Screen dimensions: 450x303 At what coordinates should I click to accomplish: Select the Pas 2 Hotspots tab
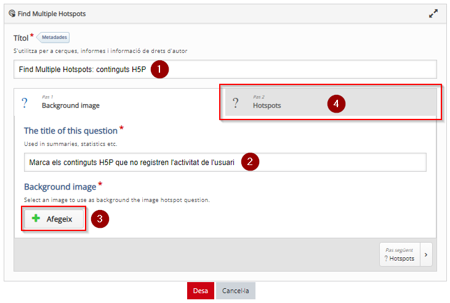[331, 102]
